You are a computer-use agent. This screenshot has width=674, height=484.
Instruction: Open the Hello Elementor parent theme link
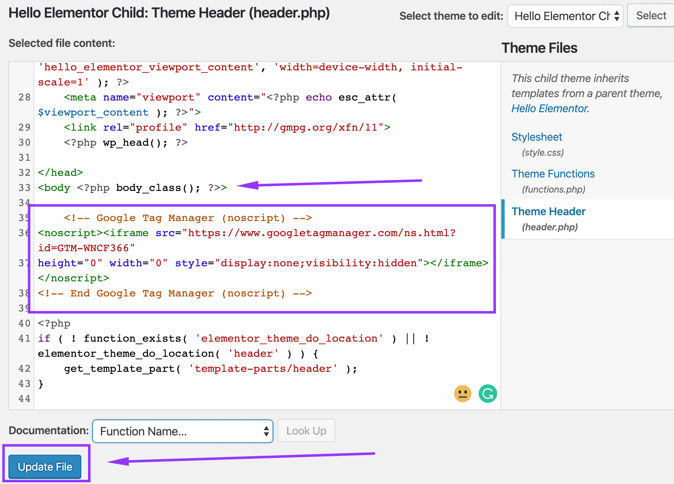[x=549, y=108]
